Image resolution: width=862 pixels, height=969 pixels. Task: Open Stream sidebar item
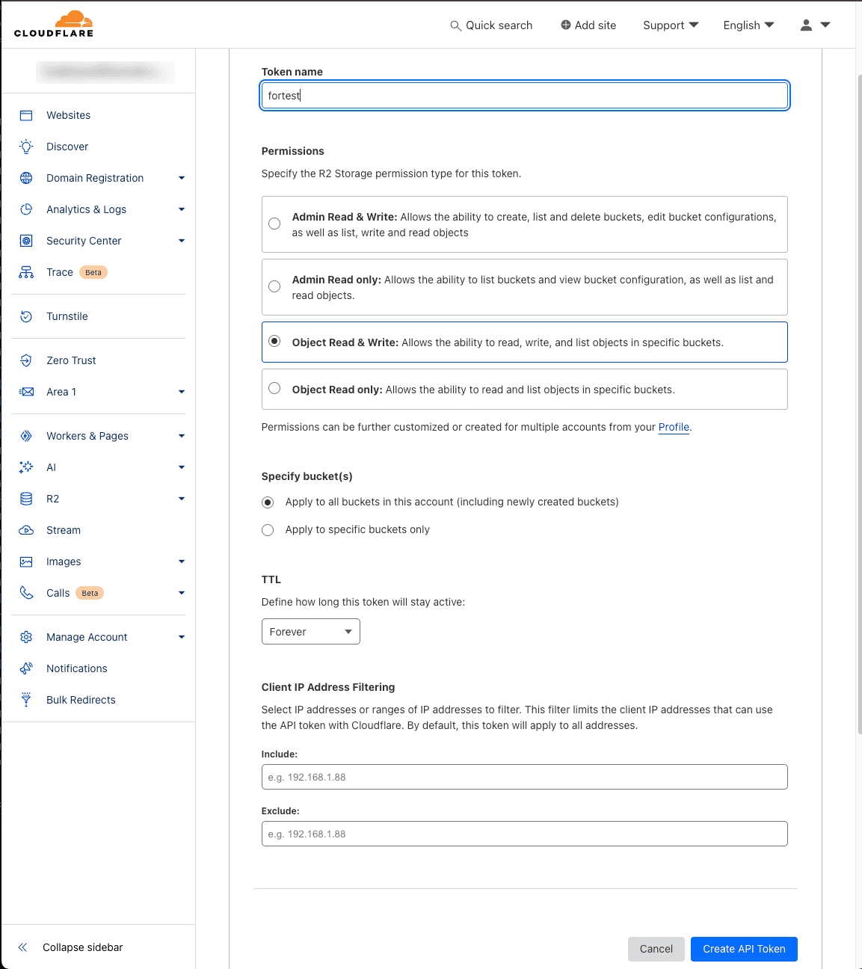point(64,530)
